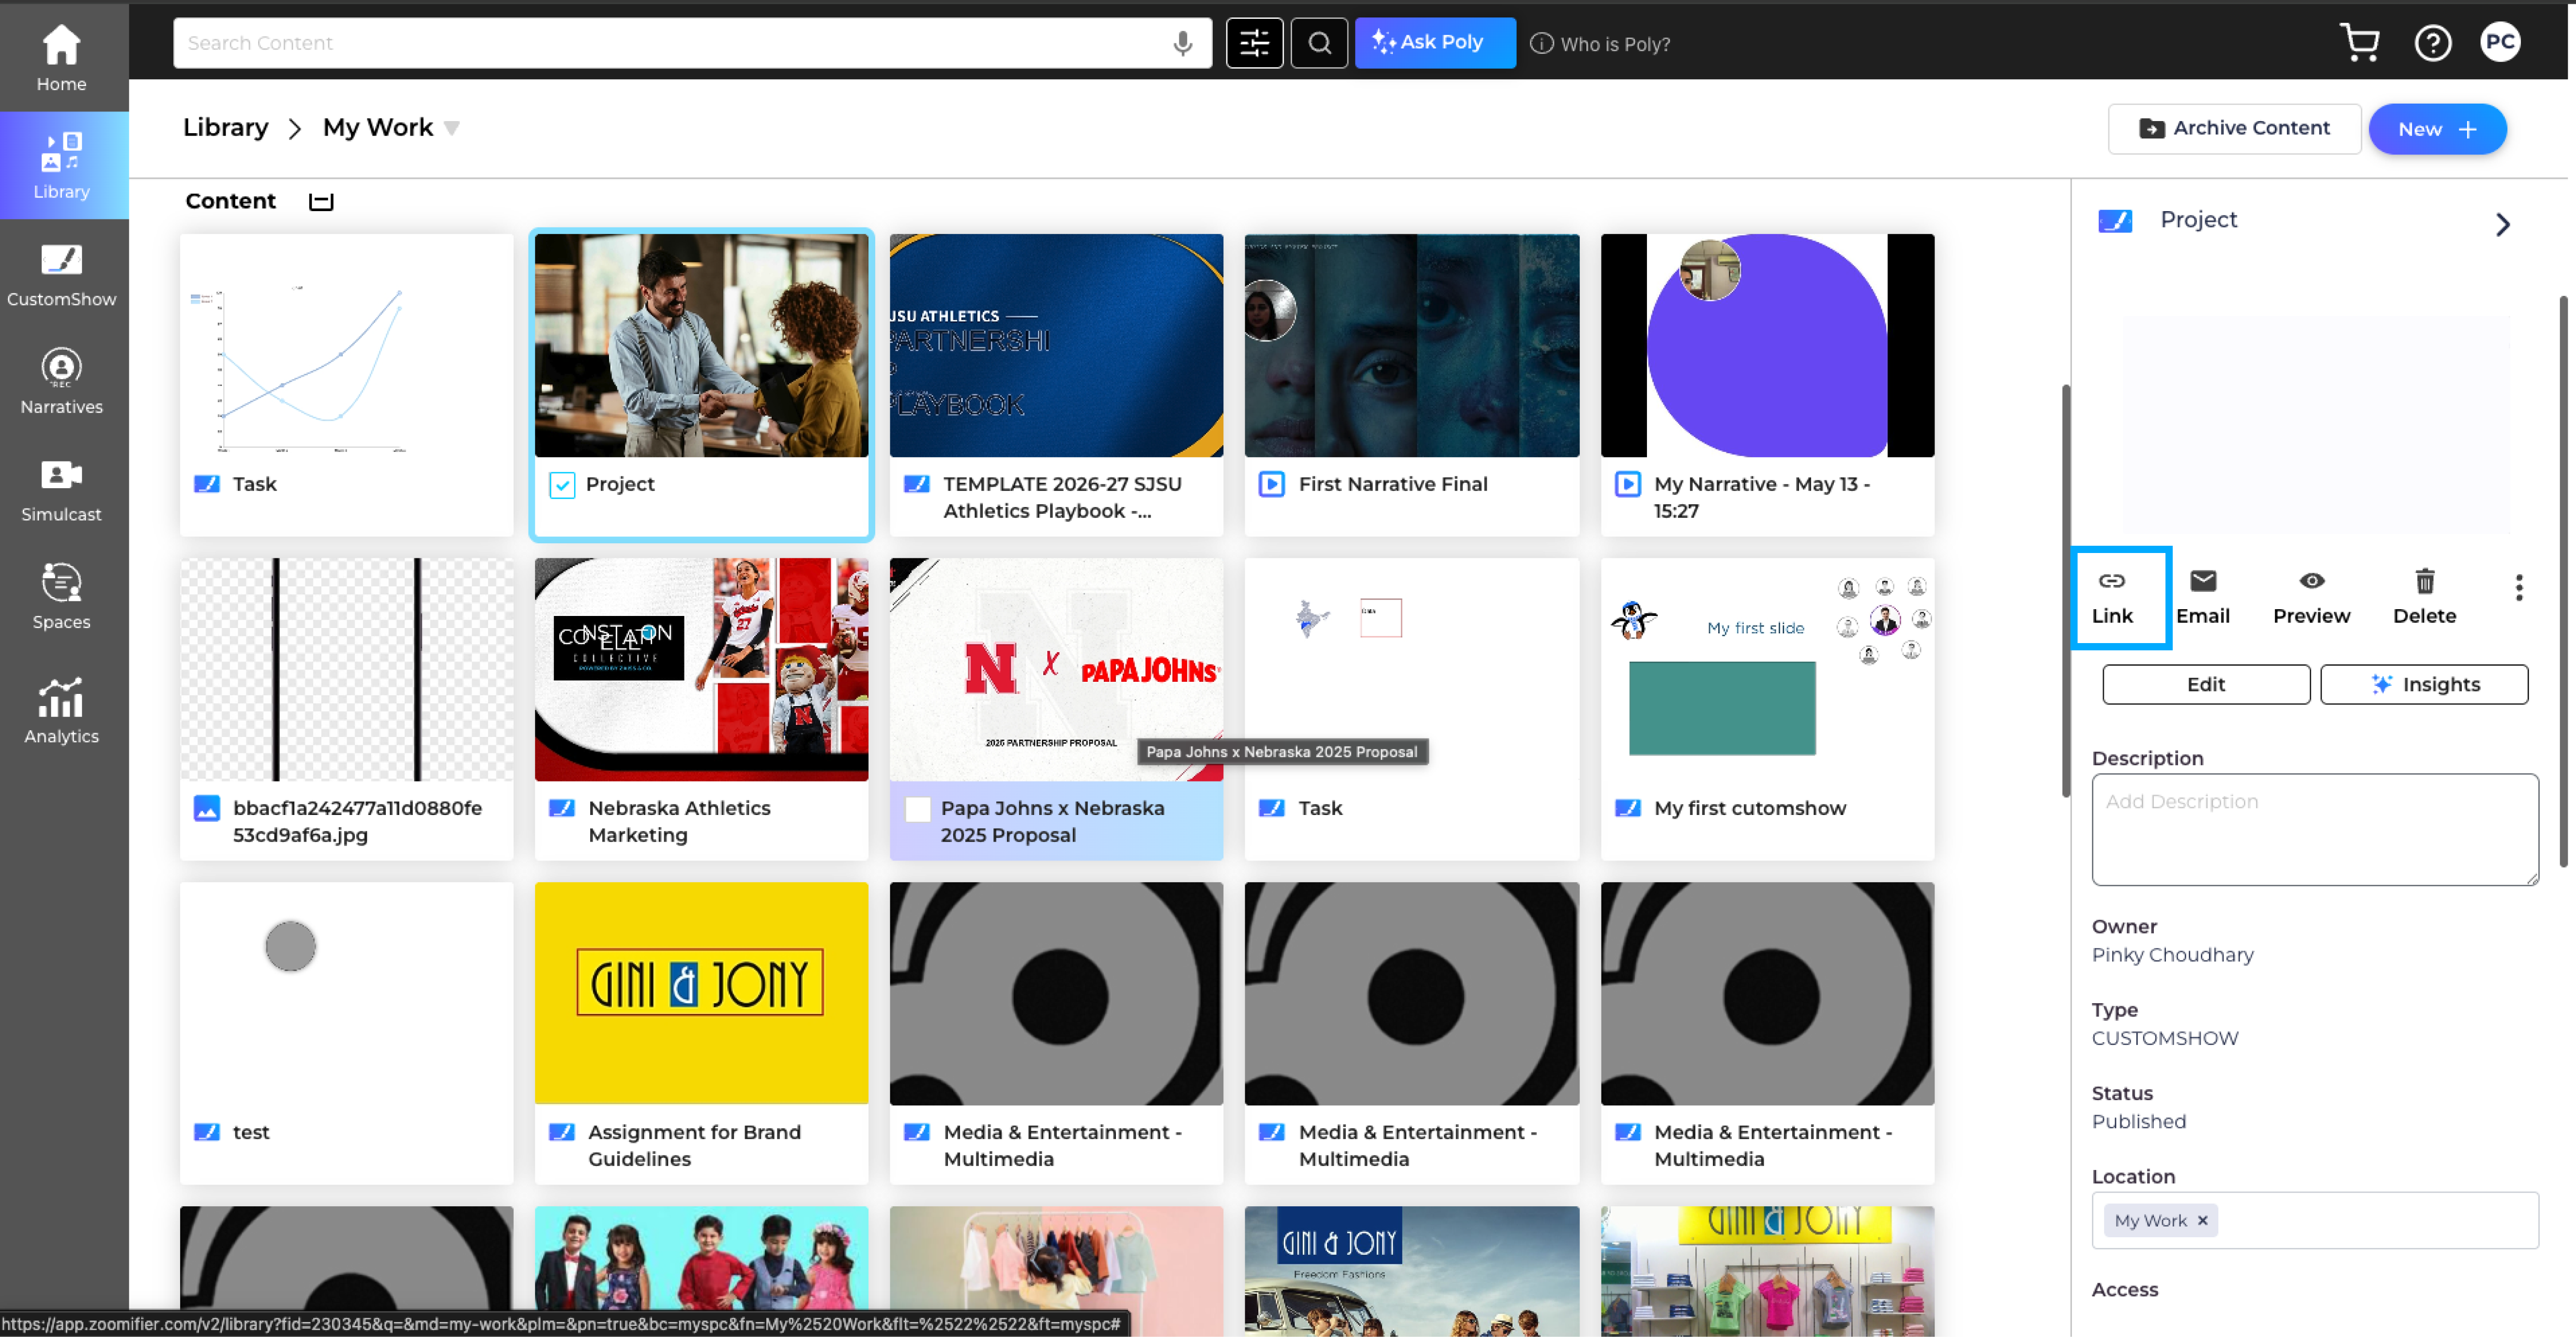This screenshot has width=2576, height=1337.
Task: Click the CustomShow icon of My first cutomshow
Action: [1628, 808]
